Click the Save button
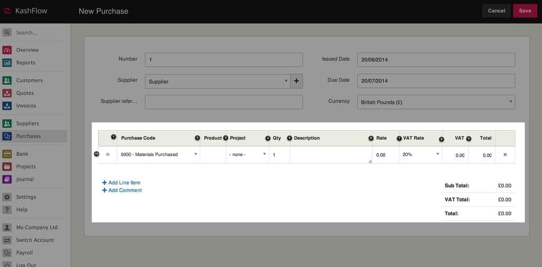Screen dimensions: 542x267 point(525,11)
